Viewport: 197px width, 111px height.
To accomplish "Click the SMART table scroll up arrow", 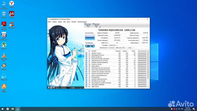I will (x=148, y=51).
